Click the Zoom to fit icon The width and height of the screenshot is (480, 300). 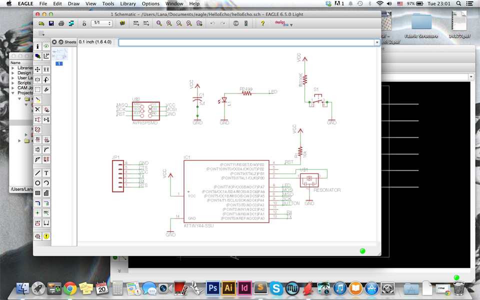tap(159, 23)
